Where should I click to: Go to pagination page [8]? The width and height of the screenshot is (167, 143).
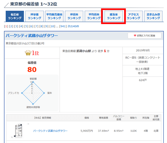pyautogui.click(x=41, y=26)
